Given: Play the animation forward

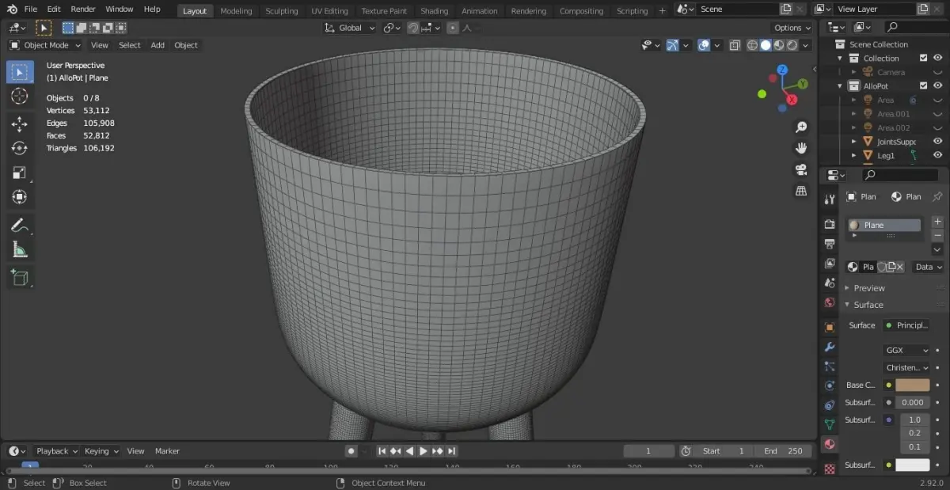Looking at the screenshot, I should tap(423, 451).
